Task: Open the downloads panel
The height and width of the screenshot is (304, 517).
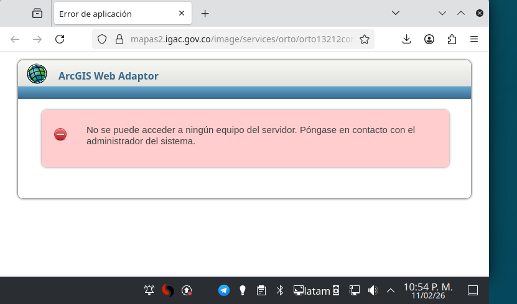Action: [x=406, y=39]
